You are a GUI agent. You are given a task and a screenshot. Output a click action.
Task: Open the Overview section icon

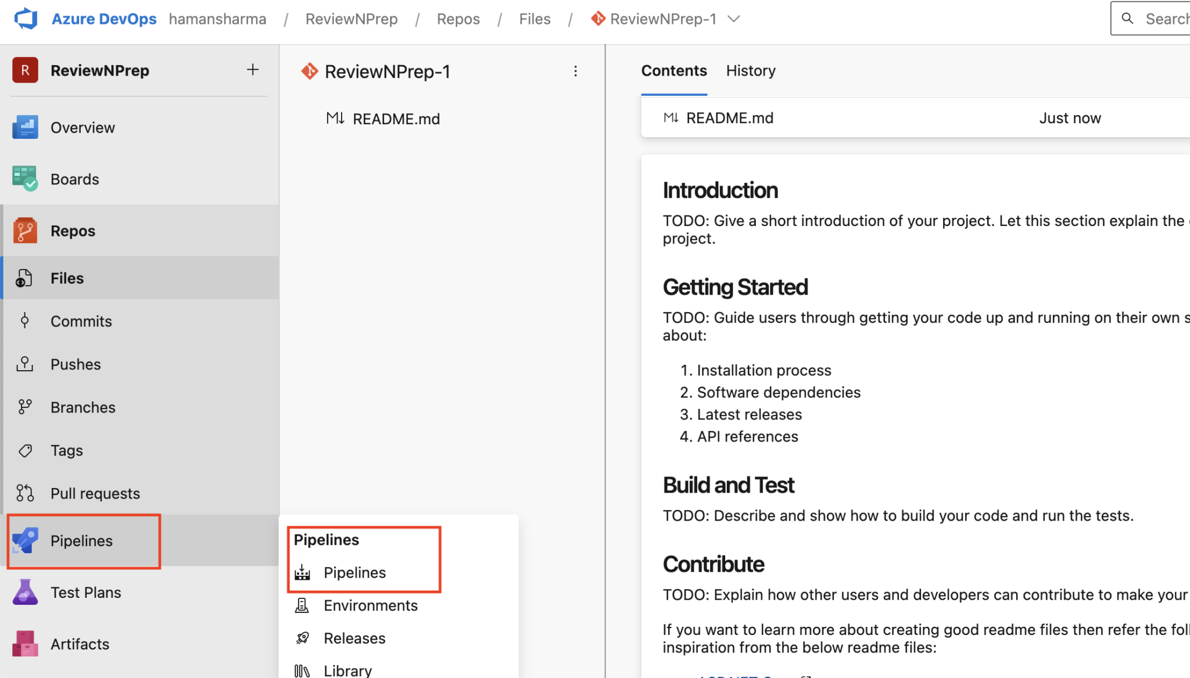click(25, 127)
